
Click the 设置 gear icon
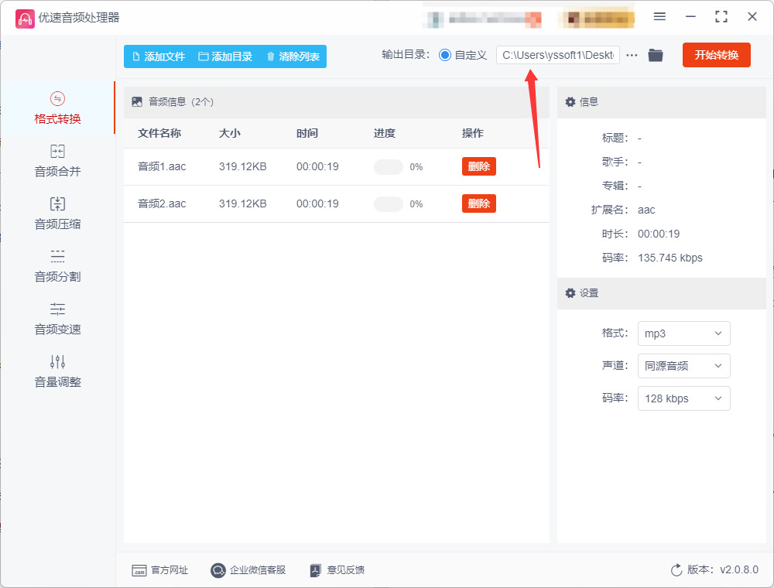coord(570,293)
